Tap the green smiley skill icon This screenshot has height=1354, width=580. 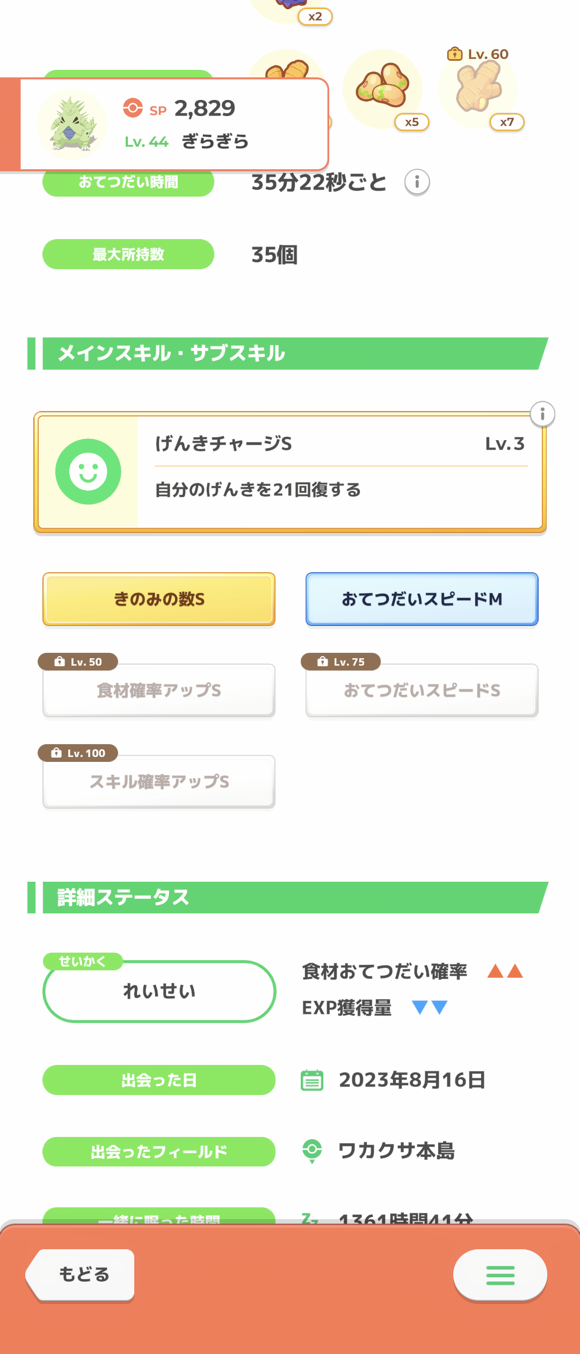coord(88,472)
